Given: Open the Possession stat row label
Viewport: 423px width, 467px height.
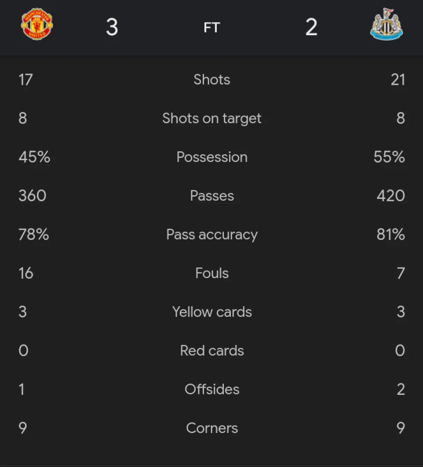Looking at the screenshot, I should click(x=212, y=157).
